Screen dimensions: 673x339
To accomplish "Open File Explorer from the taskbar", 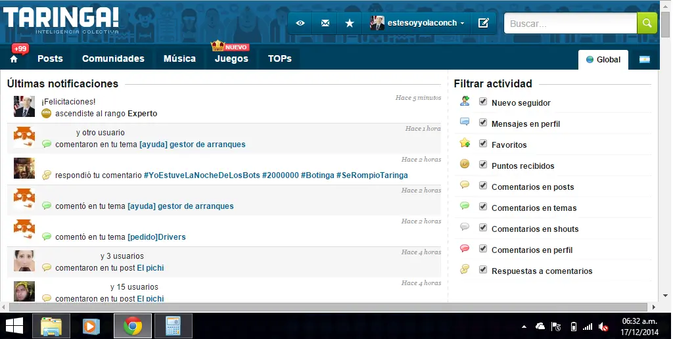I will [51, 326].
